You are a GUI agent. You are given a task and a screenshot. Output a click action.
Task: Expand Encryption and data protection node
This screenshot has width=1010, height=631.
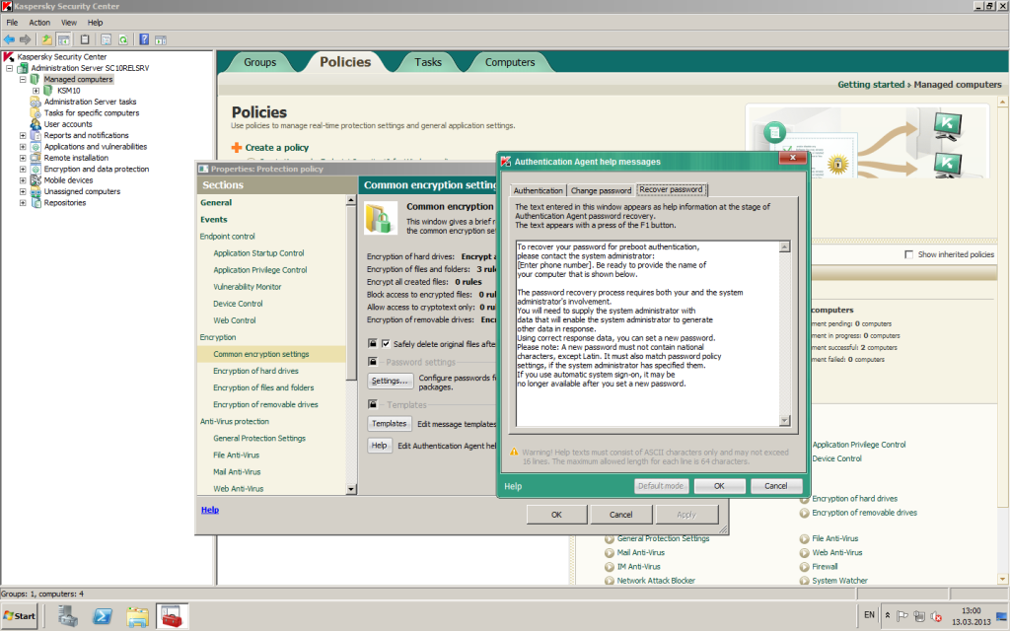(23, 170)
